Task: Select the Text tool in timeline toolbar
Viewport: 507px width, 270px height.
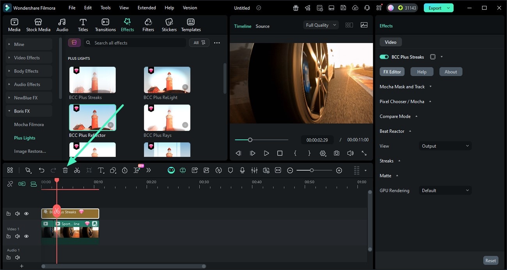Action: point(101,170)
